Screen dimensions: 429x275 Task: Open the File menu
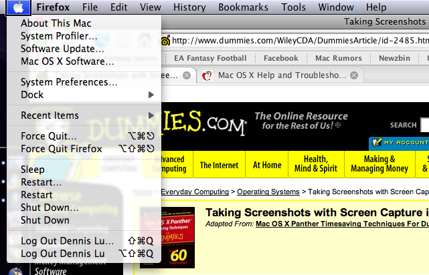click(90, 7)
